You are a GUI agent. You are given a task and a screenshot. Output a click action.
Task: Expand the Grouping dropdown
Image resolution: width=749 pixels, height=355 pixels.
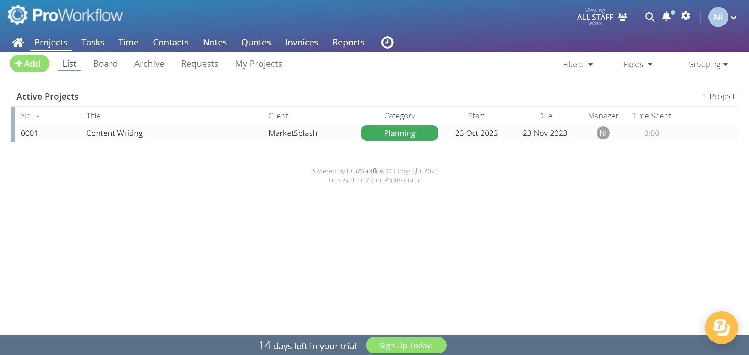point(707,64)
